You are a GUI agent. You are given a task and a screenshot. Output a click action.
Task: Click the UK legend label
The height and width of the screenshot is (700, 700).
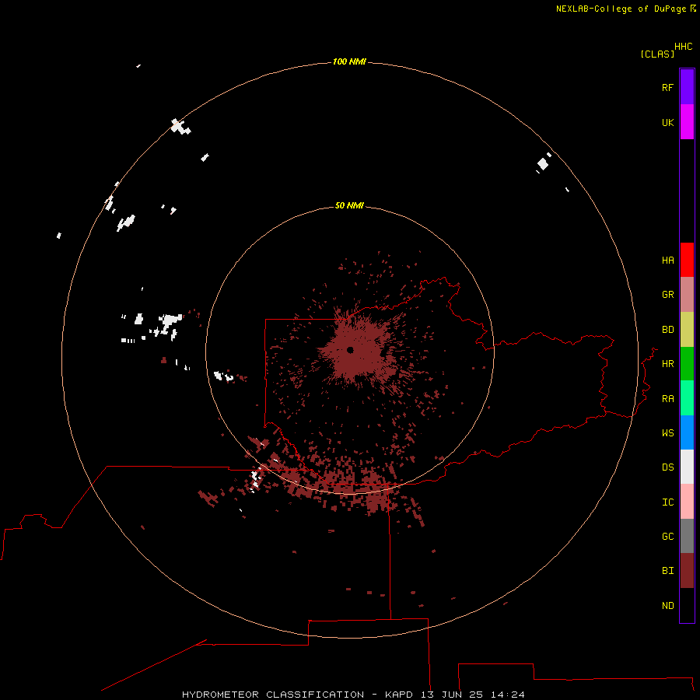point(668,122)
